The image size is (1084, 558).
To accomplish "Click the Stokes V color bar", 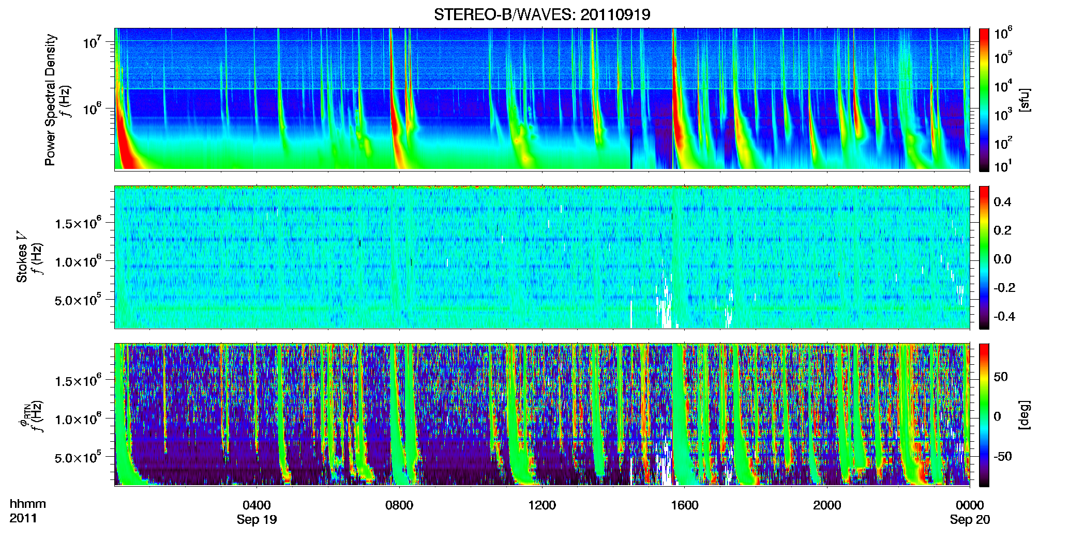I will tap(984, 257).
